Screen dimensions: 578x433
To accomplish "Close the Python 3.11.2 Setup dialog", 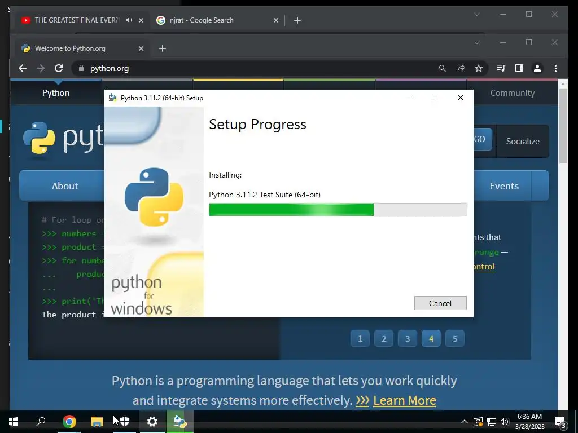I will click(x=461, y=98).
